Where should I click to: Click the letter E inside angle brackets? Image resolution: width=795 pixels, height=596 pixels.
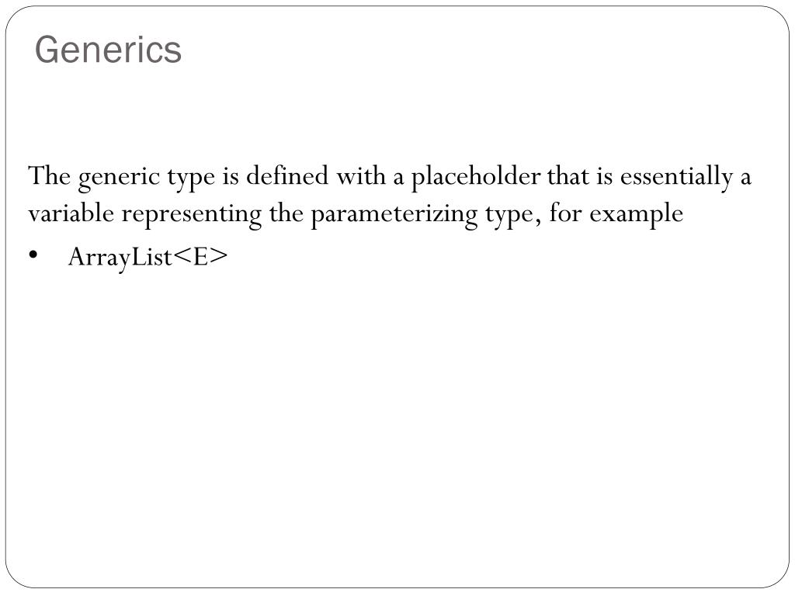point(201,256)
